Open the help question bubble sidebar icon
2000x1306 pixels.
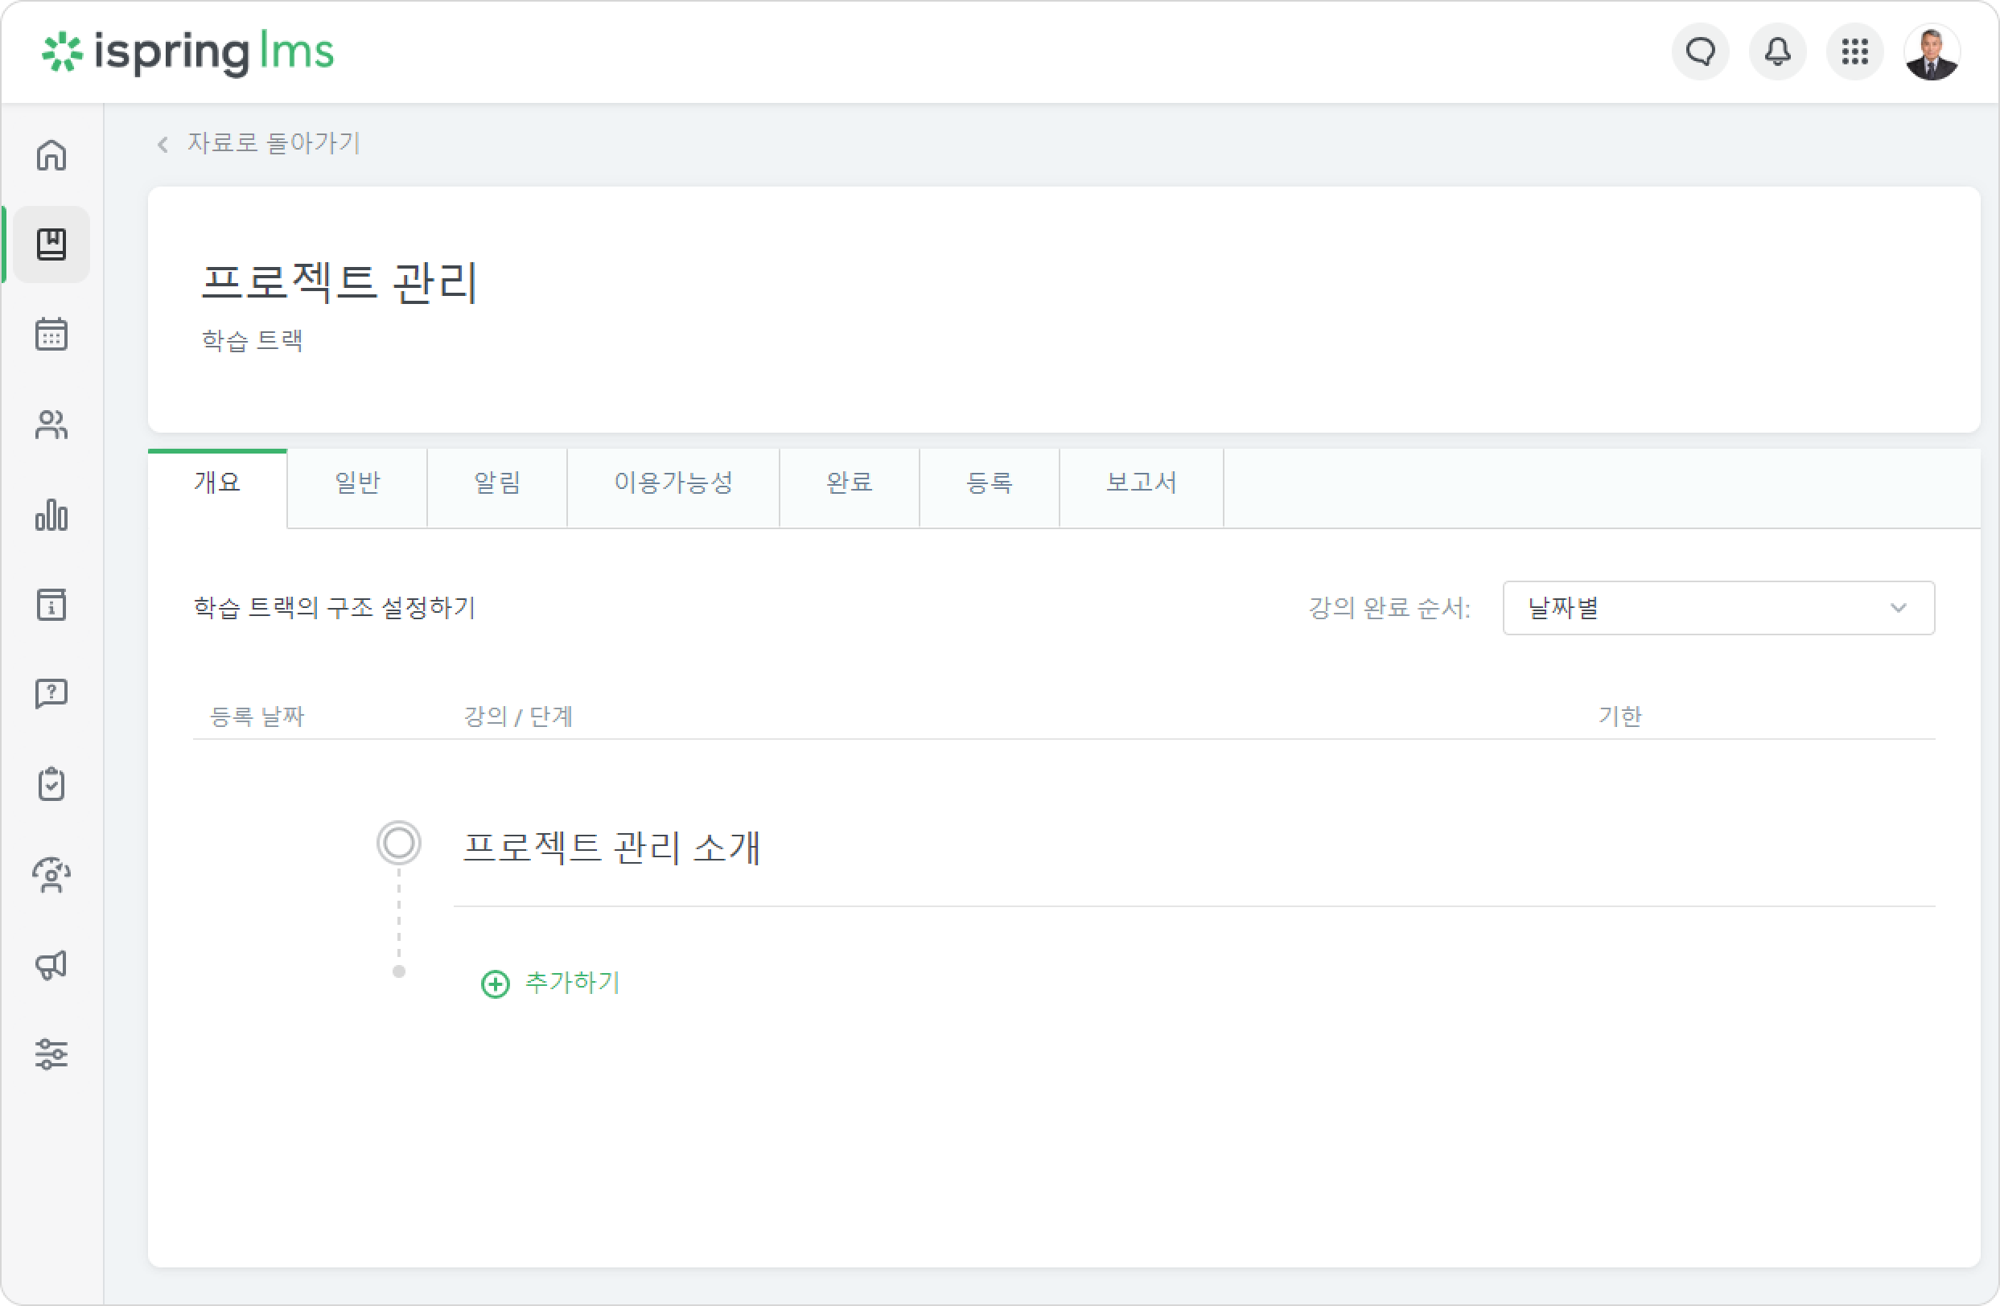pos(51,695)
